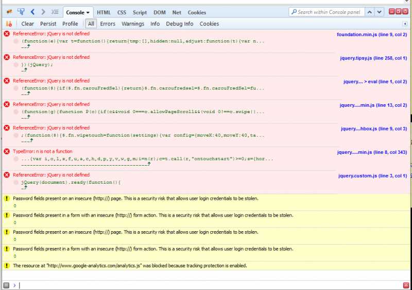Filter console by Errors
Screen dimensions: 412x290
click(x=108, y=24)
